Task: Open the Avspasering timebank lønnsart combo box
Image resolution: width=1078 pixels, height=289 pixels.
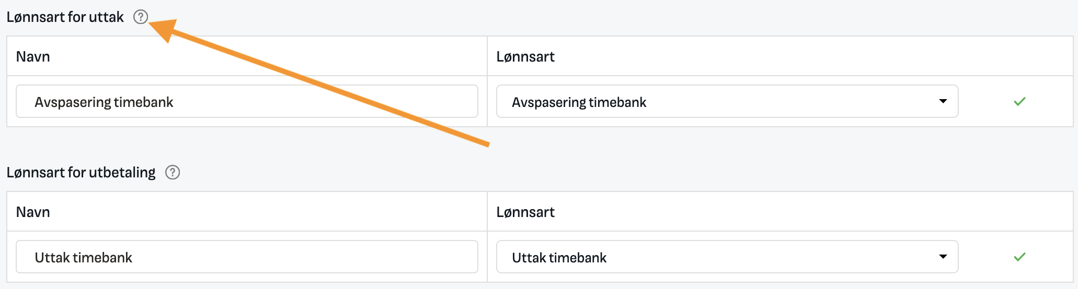Action: 727,101
